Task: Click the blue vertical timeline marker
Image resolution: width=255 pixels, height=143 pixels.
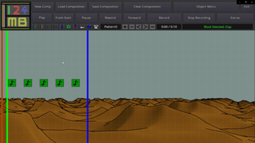Action: (x=88, y=87)
